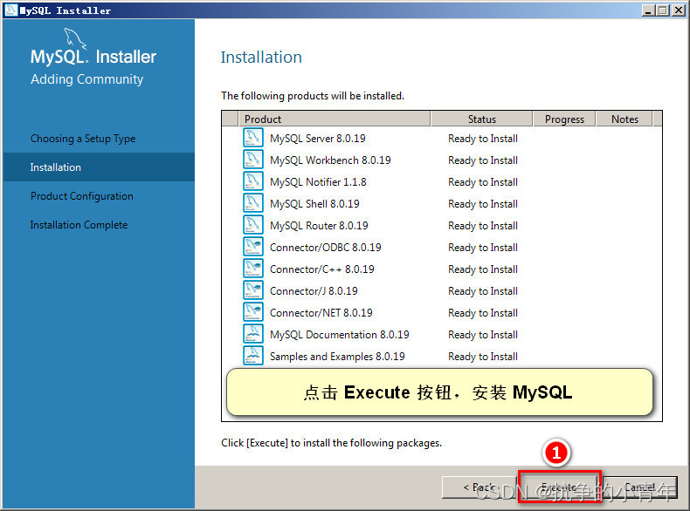The height and width of the screenshot is (511, 690).
Task: Select the MySQL Router 8.0.19 row text
Action: point(319,225)
